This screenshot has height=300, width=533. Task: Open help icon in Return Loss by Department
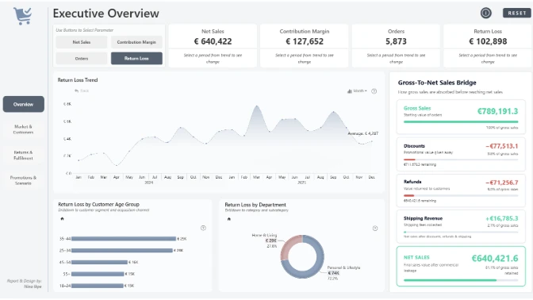(x=375, y=229)
